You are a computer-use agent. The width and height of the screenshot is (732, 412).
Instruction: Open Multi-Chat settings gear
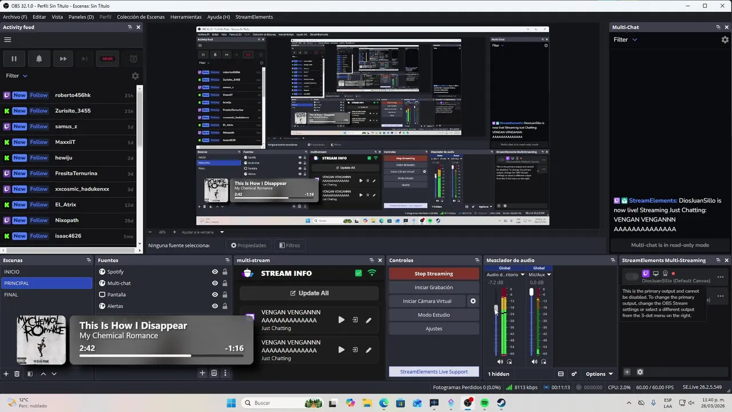pyautogui.click(x=725, y=39)
